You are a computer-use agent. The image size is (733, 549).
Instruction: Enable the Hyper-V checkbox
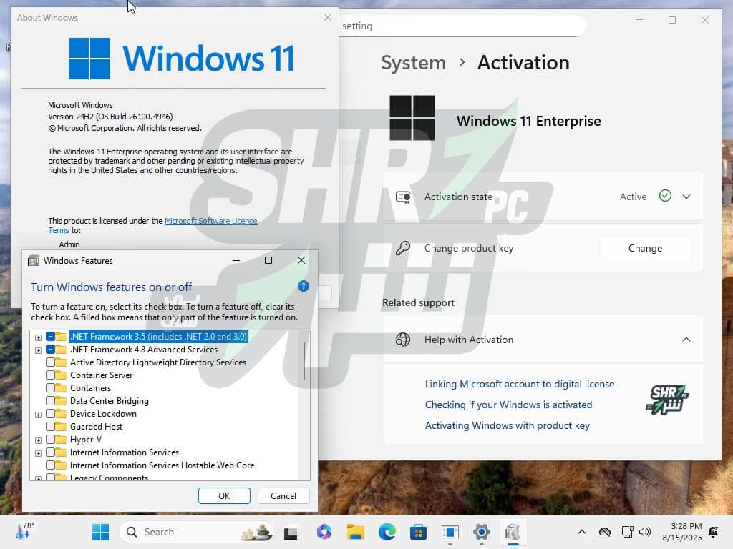[51, 440]
